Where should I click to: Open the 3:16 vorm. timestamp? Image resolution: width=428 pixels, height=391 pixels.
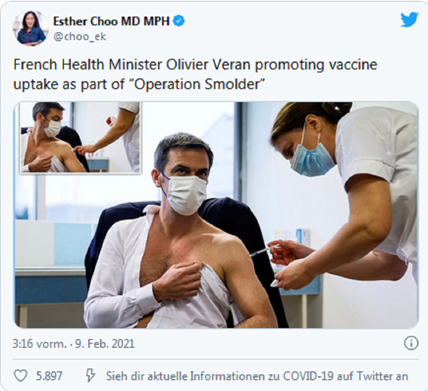(39, 343)
